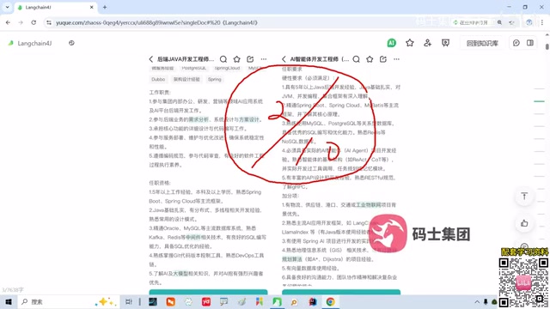The height and width of the screenshot is (309, 550).
Task: Open the red yd app on taskbar
Action: click(206, 301)
